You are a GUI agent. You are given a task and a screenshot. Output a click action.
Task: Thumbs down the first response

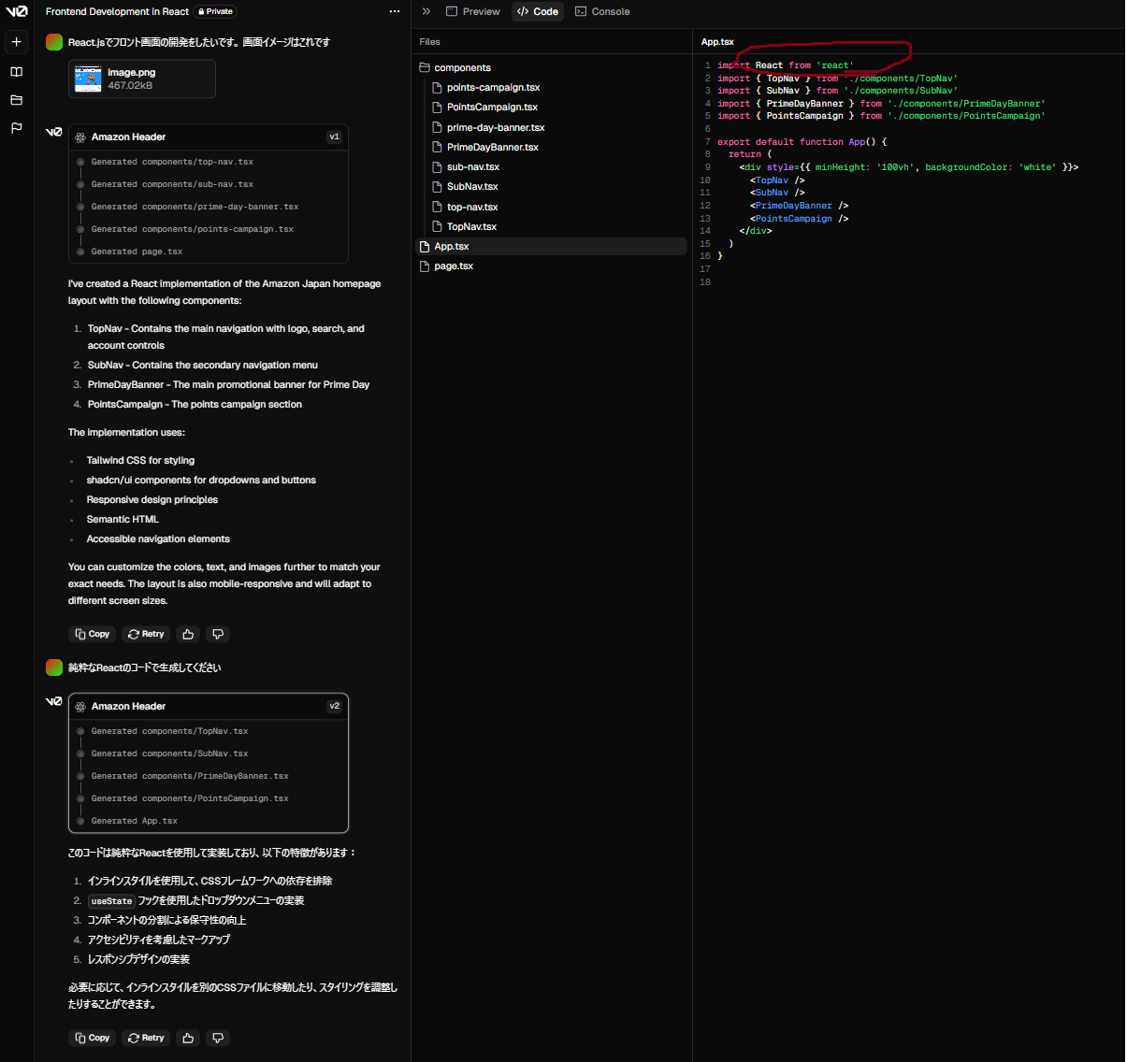(x=218, y=634)
